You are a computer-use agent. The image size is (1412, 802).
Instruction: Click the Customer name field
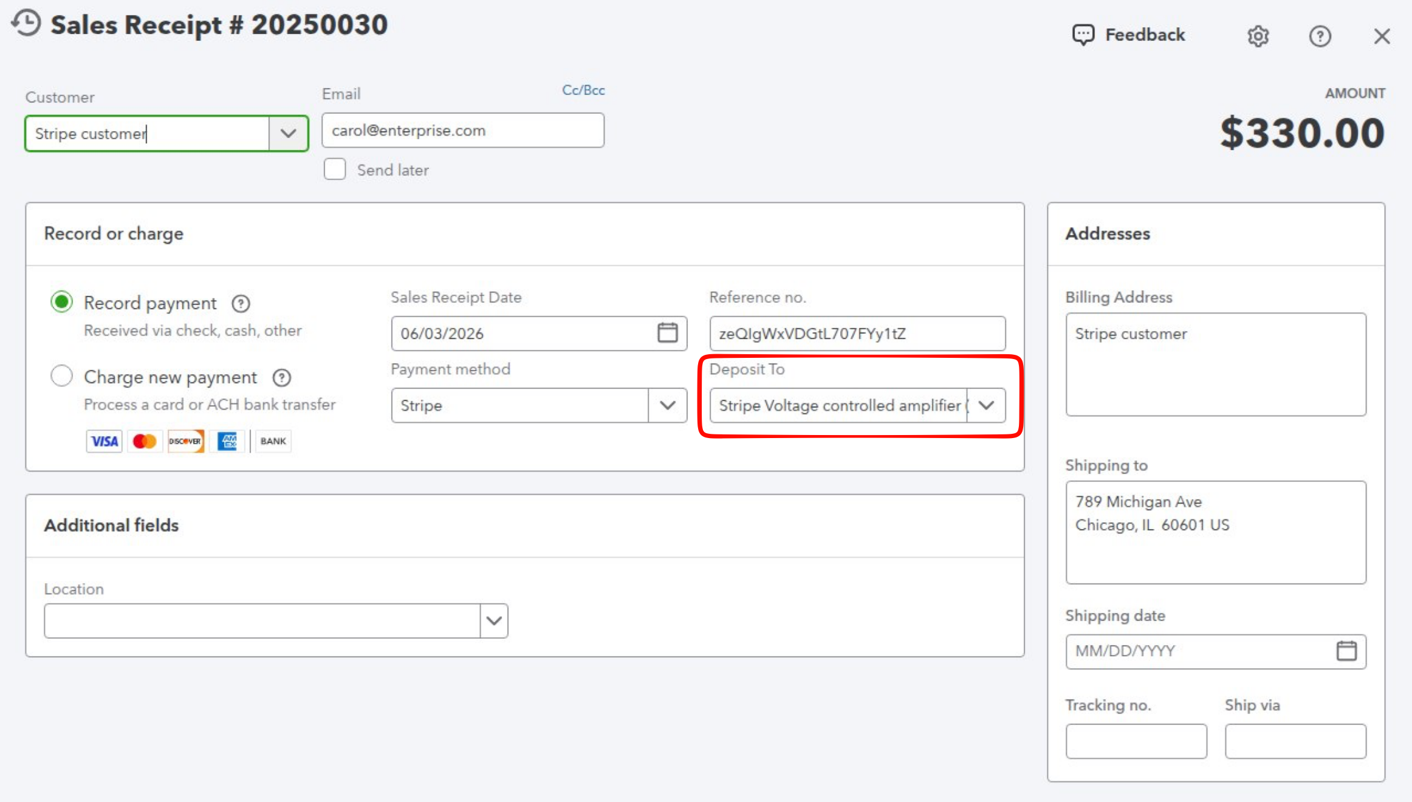tap(148, 133)
